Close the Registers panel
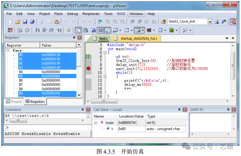Viewport: 241px width, 156px height. pyautogui.click(x=80, y=38)
